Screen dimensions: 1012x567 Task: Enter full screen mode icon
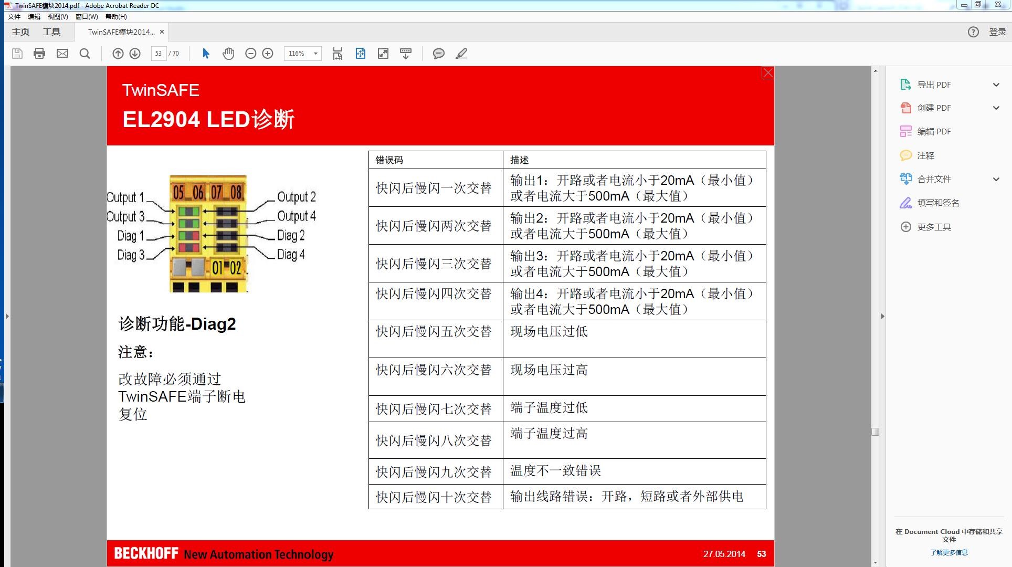pyautogui.click(x=383, y=54)
